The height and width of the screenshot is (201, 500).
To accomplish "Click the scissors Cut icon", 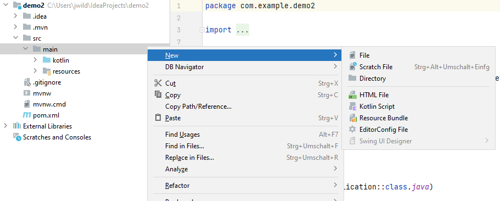I will pos(158,83).
